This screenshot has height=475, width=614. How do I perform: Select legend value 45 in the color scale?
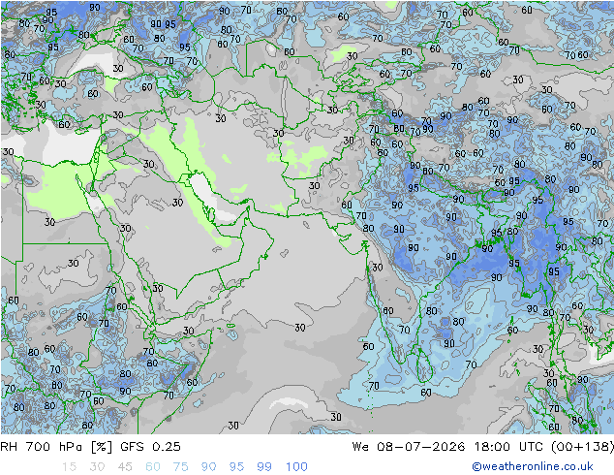click(x=125, y=466)
